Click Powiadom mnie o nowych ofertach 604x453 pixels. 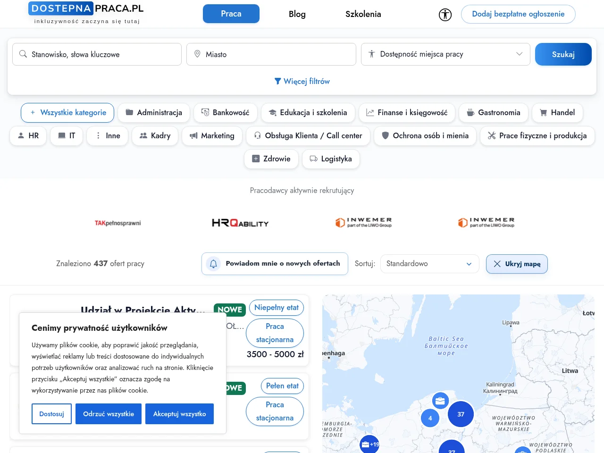tap(275, 264)
